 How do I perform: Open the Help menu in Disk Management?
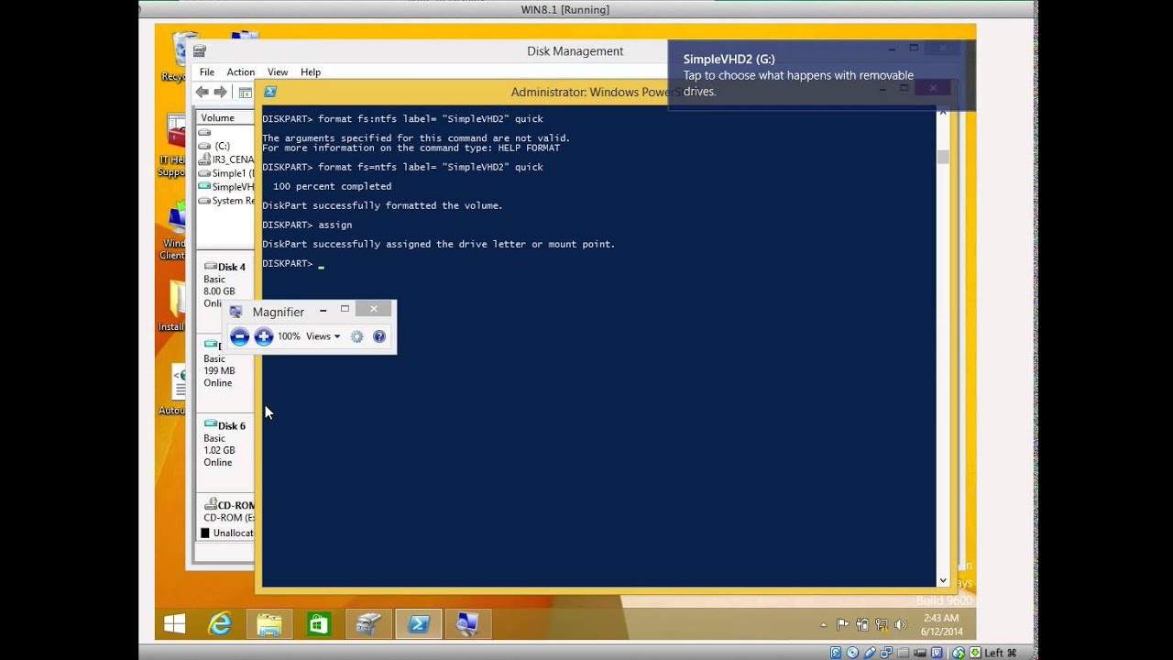click(x=311, y=72)
